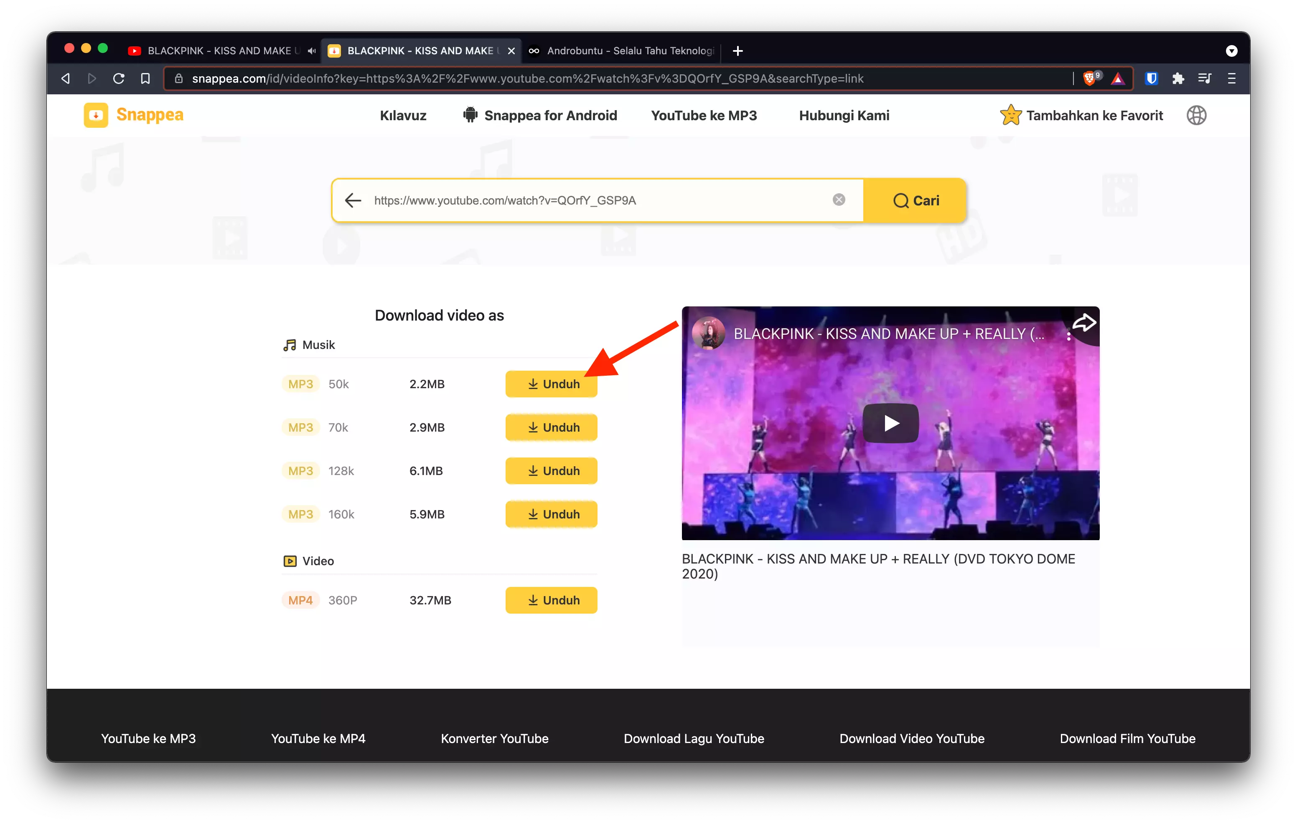Click the Unduh button for MP3 128k

[x=551, y=470]
